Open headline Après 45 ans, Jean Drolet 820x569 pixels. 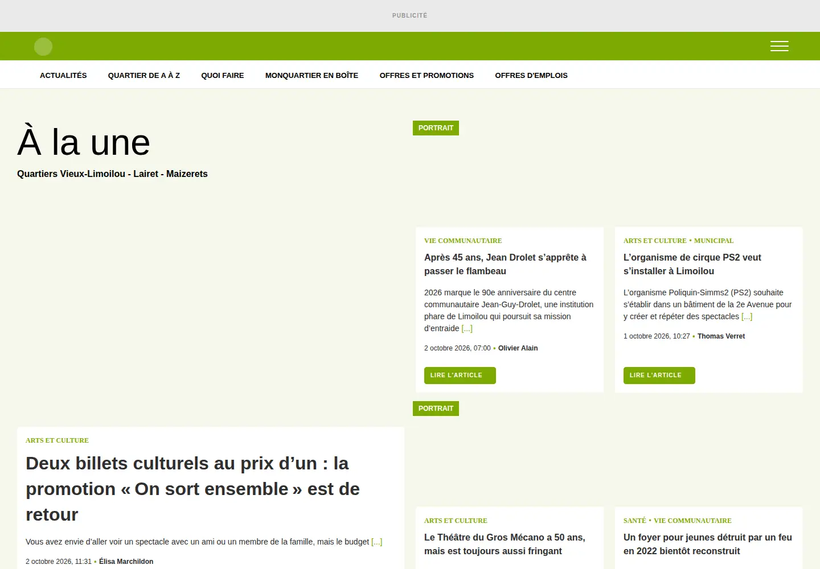click(x=505, y=264)
